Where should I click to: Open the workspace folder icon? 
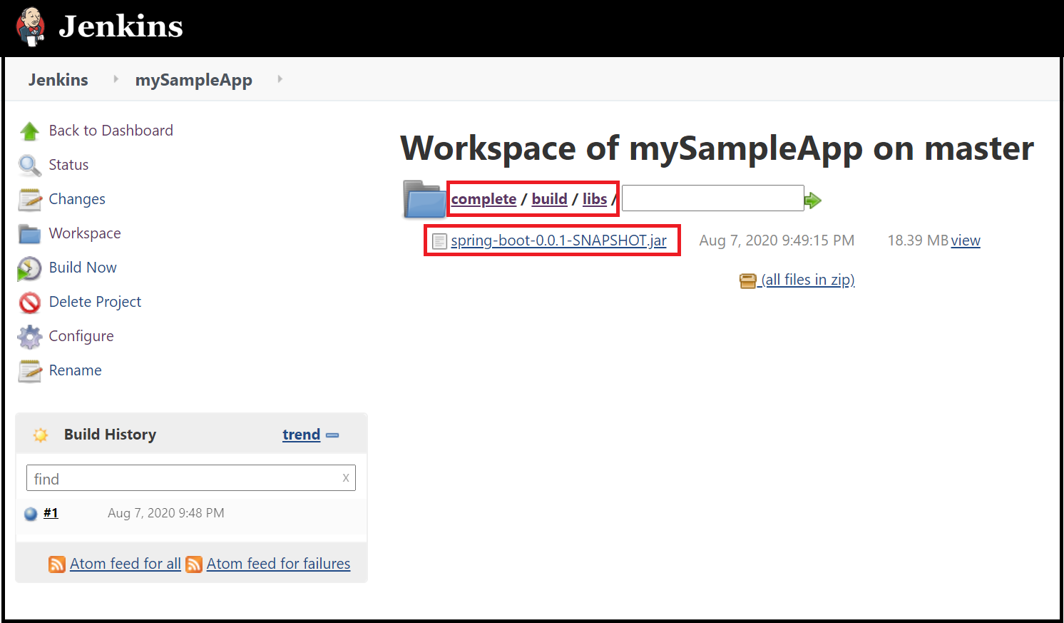click(x=424, y=200)
